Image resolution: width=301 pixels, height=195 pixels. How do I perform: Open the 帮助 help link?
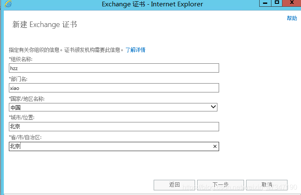click(x=292, y=18)
